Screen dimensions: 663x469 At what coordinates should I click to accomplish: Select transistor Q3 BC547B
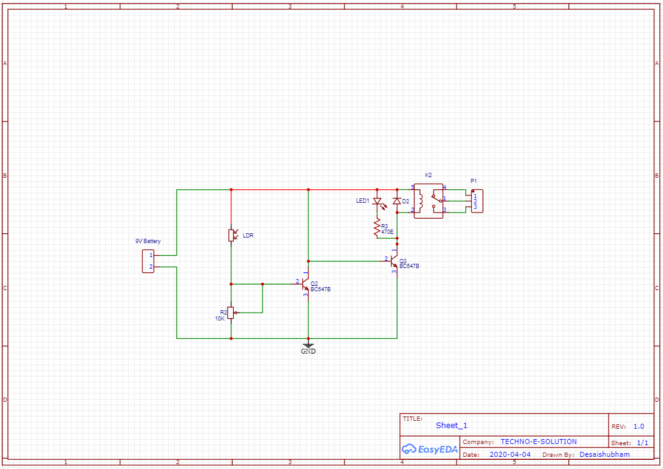(x=394, y=261)
